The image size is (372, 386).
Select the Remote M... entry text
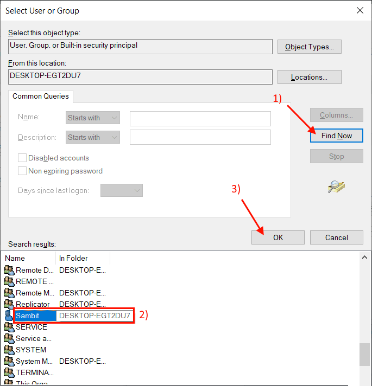pyautogui.click(x=35, y=293)
